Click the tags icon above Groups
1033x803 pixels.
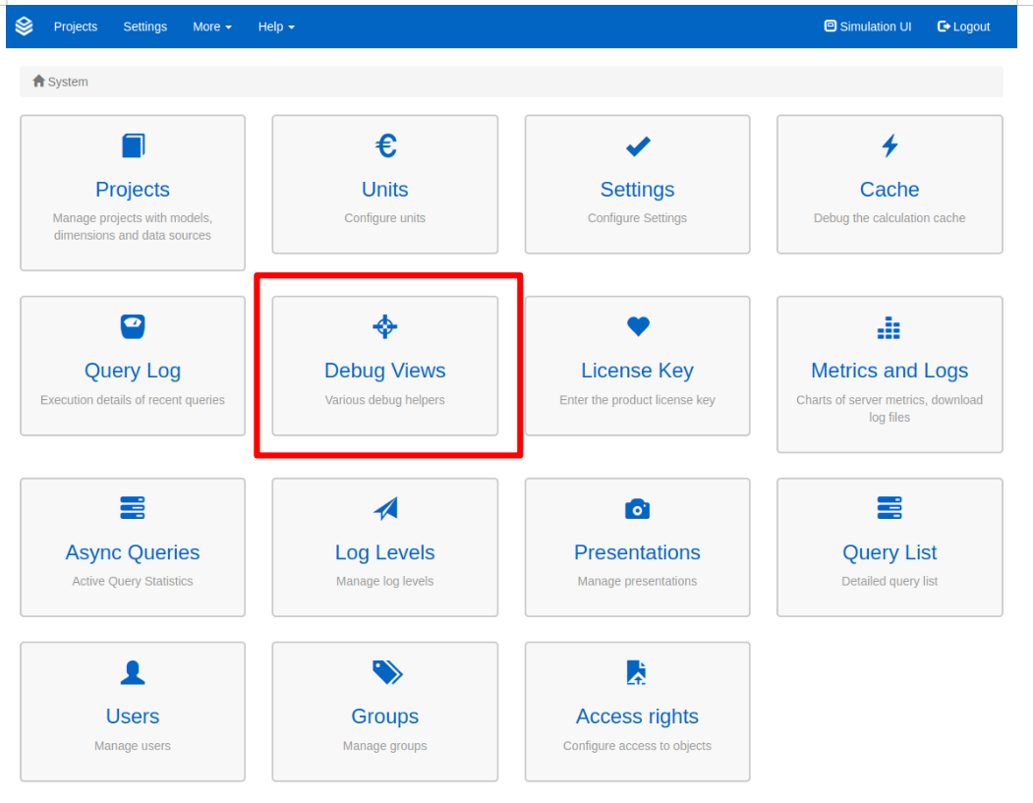click(x=386, y=672)
